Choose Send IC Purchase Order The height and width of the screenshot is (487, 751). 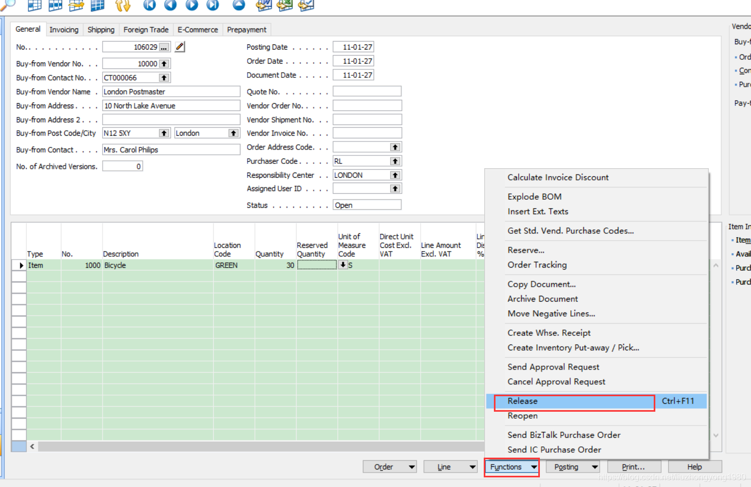597,450
